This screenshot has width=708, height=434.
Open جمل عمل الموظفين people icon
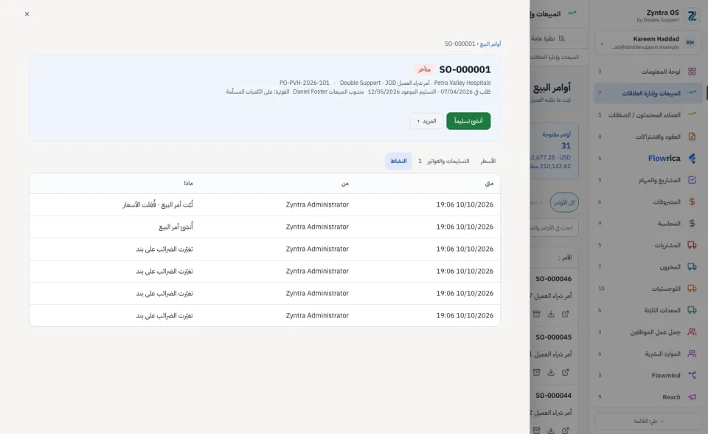click(692, 332)
